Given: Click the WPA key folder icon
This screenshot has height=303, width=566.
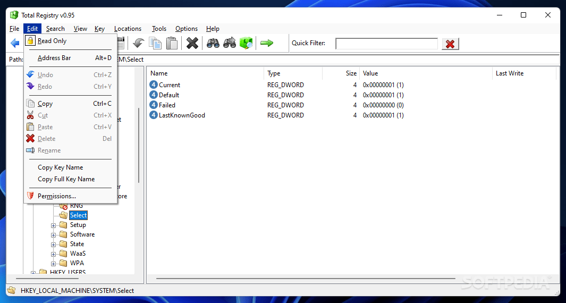Looking at the screenshot, I should coord(64,263).
